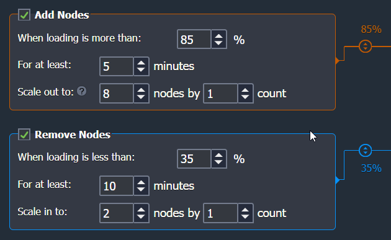Increase Add Nodes minutes with up arrow
Screen dimensions: 391x240
(141, 63)
